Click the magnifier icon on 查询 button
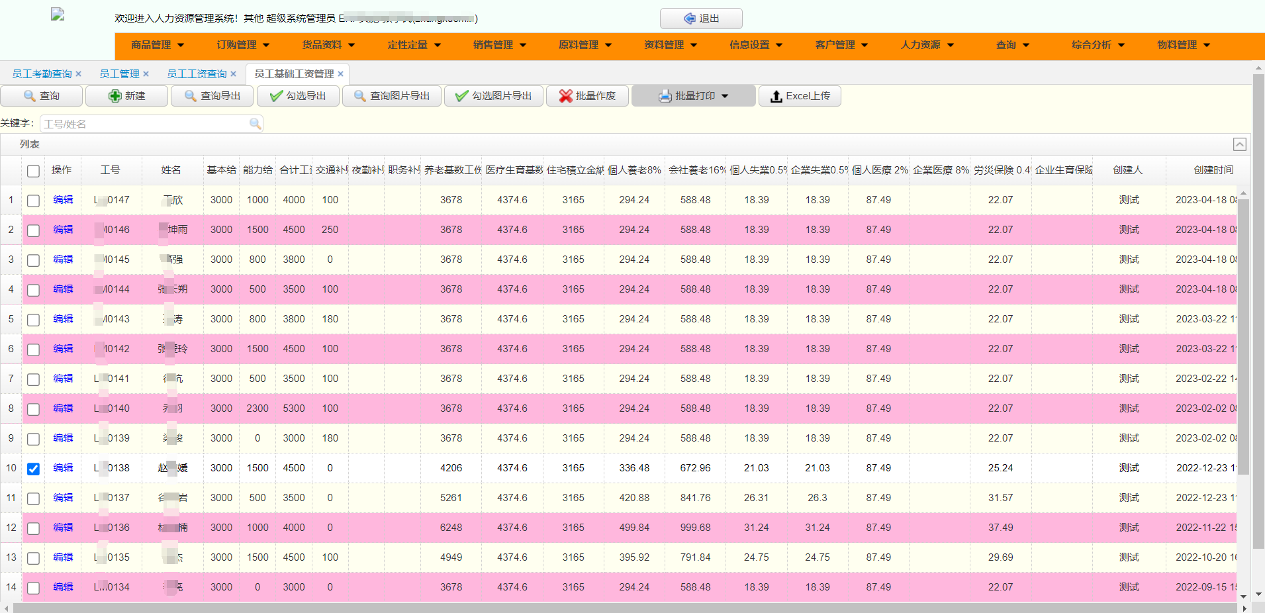Screen dimensions: 1265x613 pos(29,96)
